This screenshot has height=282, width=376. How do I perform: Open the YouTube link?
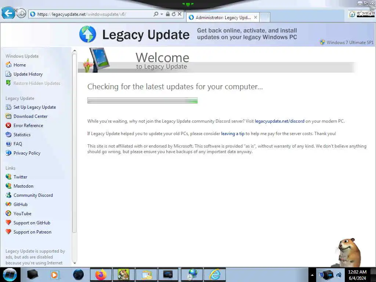click(22, 214)
